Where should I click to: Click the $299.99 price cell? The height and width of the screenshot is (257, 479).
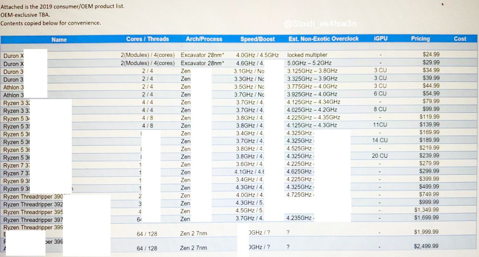click(x=429, y=171)
